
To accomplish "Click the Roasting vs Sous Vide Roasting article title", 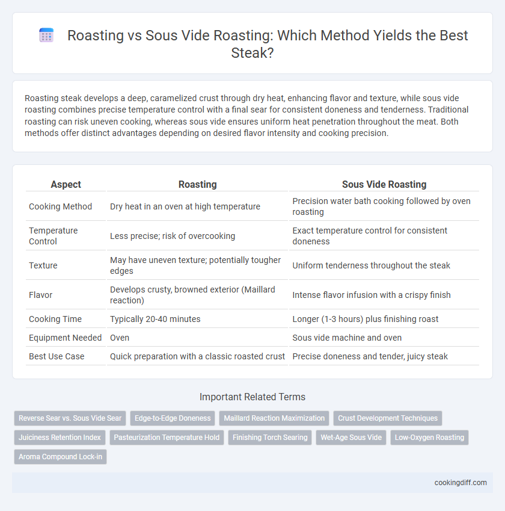I will (x=268, y=44).
